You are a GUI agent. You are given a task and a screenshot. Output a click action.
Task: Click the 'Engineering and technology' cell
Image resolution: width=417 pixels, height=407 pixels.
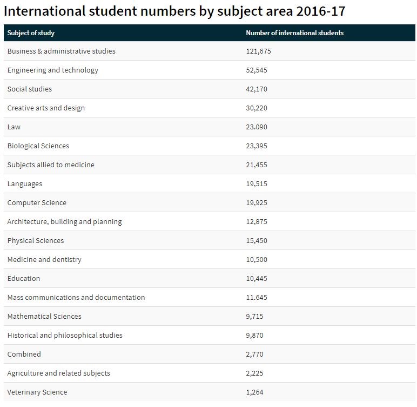(52, 70)
